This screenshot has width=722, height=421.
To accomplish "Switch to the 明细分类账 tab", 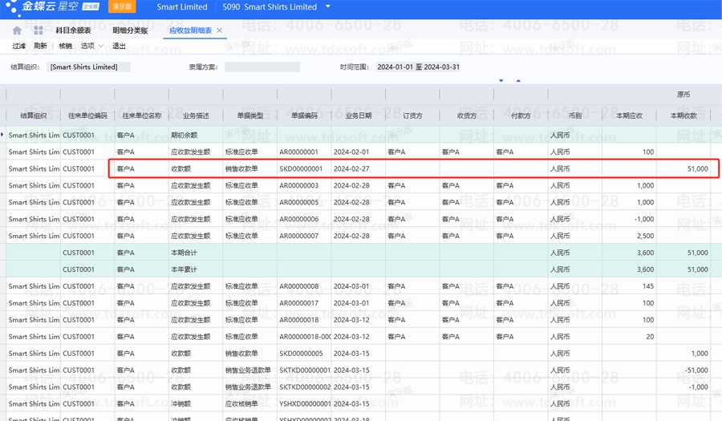I will point(130,30).
